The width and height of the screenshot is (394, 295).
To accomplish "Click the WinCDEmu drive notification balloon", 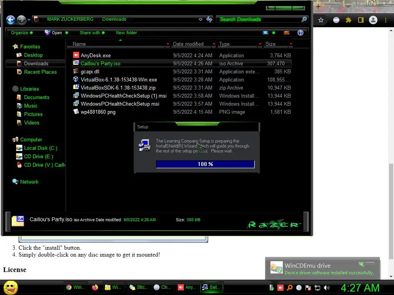I will click(322, 268).
